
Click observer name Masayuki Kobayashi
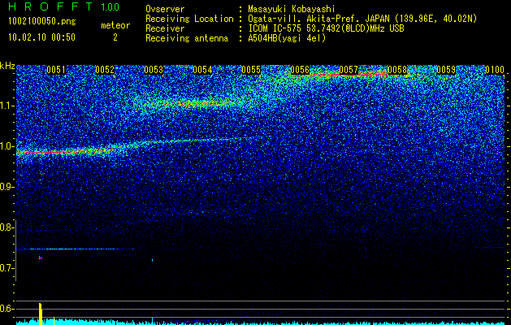click(292, 9)
